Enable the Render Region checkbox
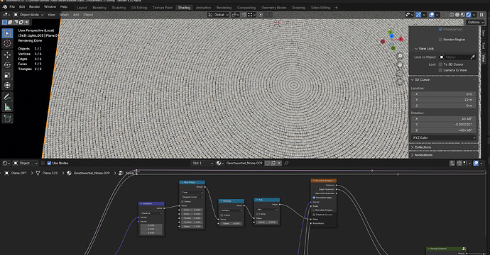 (x=440, y=40)
